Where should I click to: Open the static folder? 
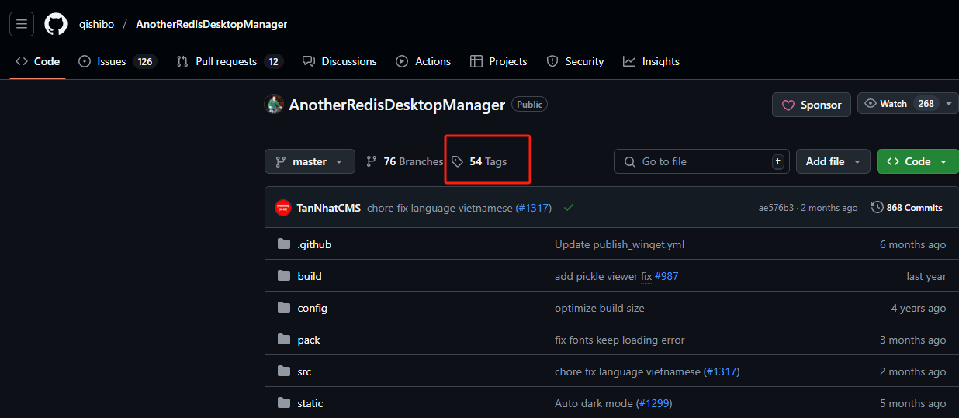(310, 403)
